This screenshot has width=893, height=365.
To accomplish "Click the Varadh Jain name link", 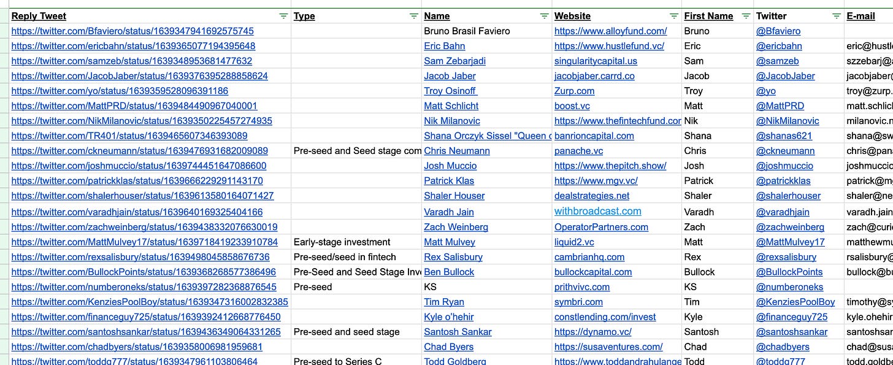I will 449,212.
